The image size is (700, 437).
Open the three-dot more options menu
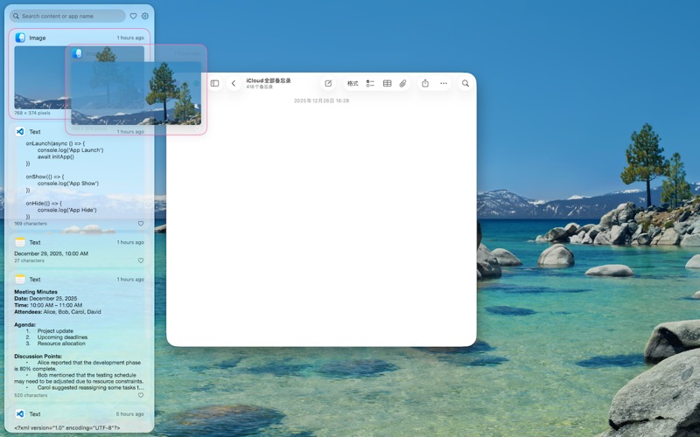[x=444, y=83]
